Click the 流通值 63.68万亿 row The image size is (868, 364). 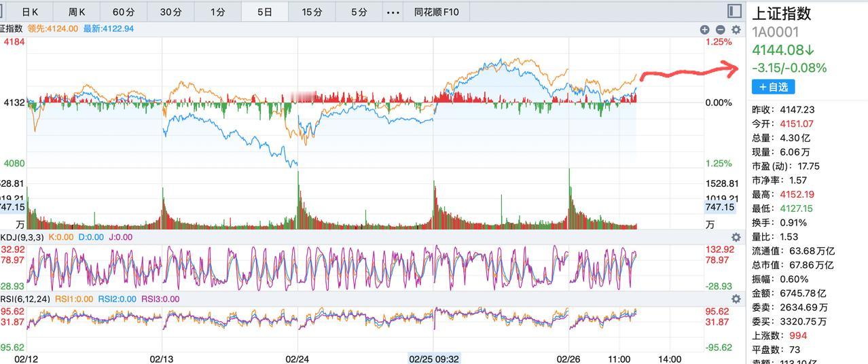click(x=793, y=251)
